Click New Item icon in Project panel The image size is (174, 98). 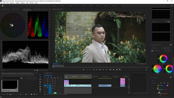click(x=34, y=94)
